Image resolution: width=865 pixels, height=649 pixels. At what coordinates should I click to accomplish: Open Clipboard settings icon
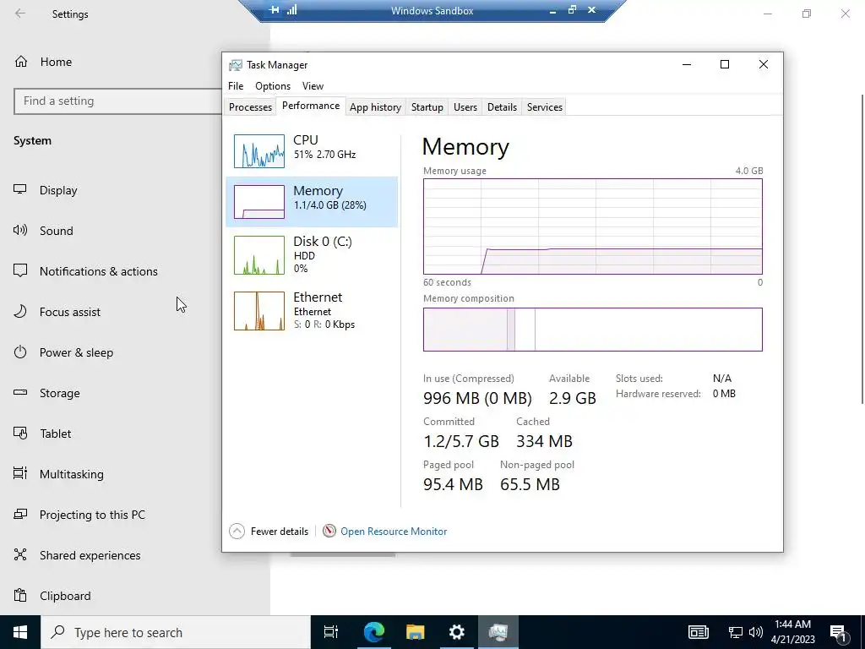(x=20, y=596)
